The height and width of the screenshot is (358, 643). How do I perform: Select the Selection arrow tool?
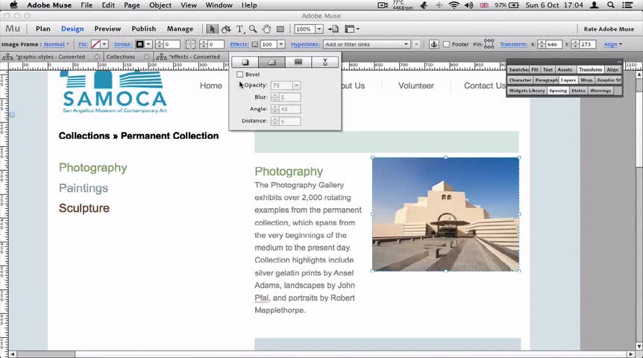213,29
